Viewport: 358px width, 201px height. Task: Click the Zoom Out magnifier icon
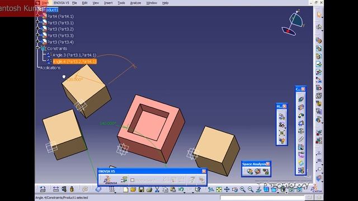point(251,189)
